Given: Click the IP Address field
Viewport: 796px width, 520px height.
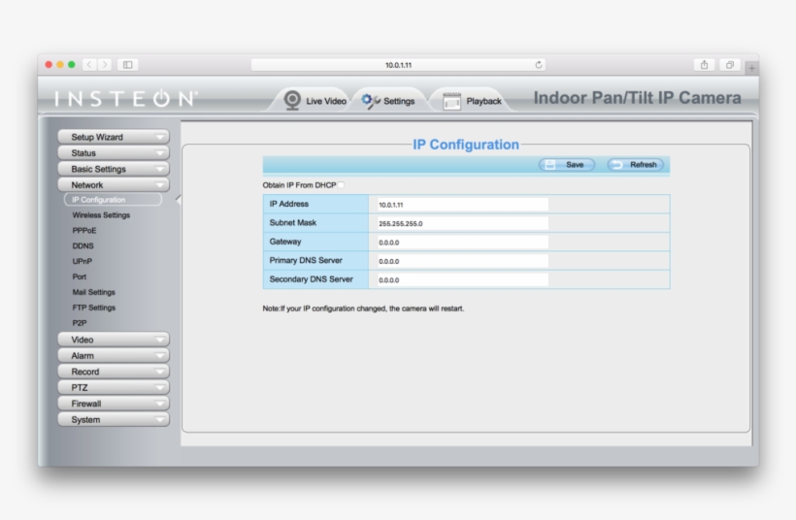Looking at the screenshot, I should [462, 205].
